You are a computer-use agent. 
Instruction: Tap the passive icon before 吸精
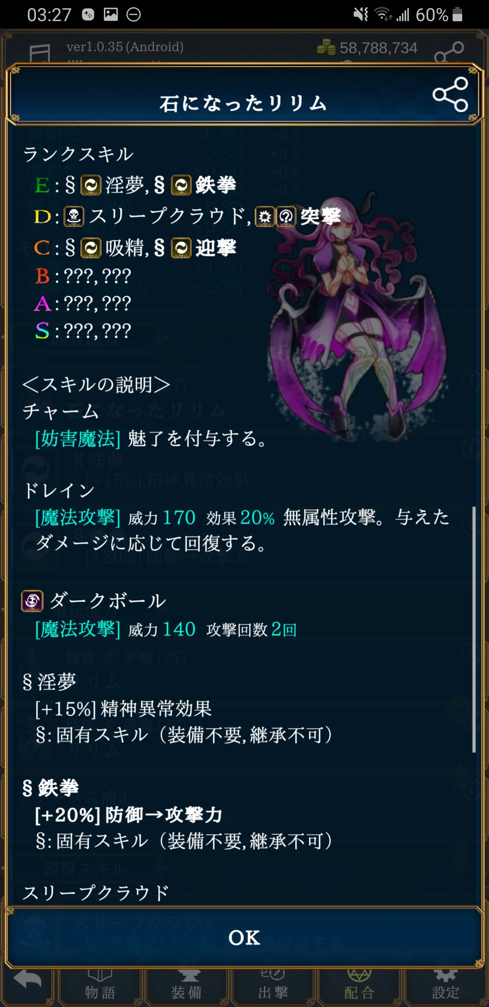(91, 248)
